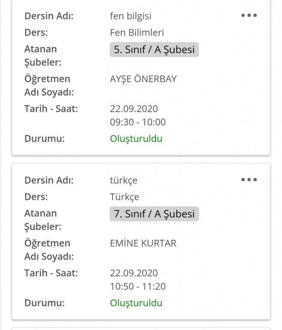Open the three-dot menu for türkçe lesson

(x=249, y=180)
